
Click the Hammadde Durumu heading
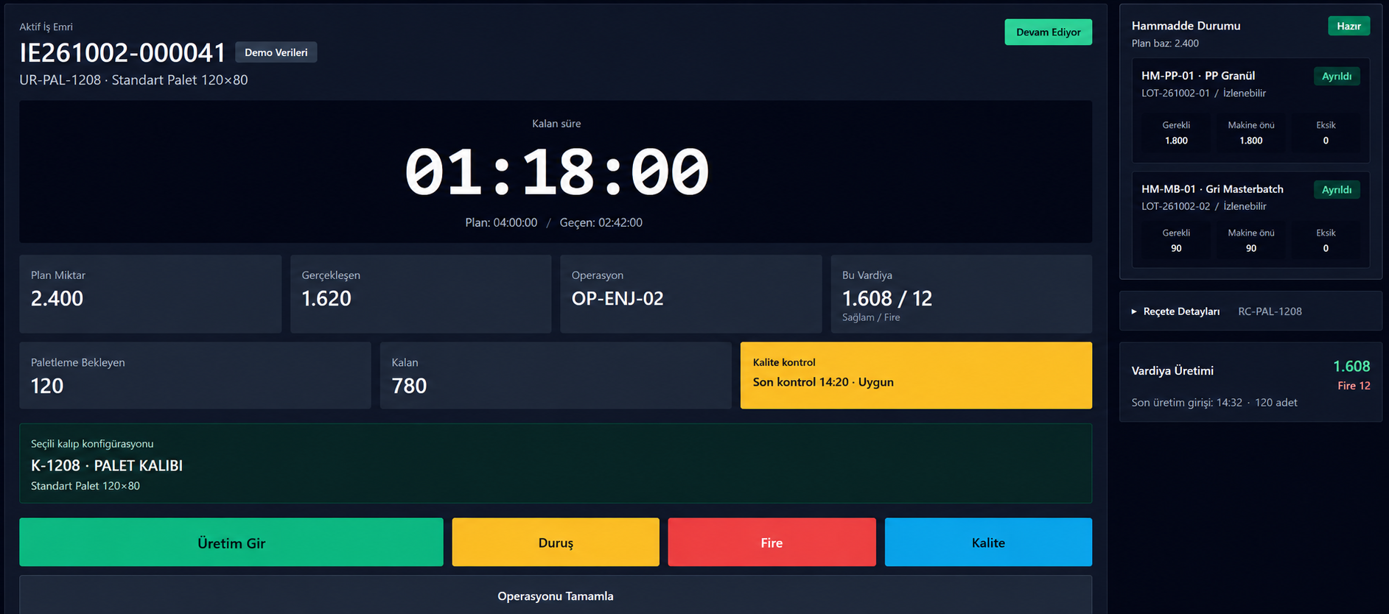(1186, 26)
